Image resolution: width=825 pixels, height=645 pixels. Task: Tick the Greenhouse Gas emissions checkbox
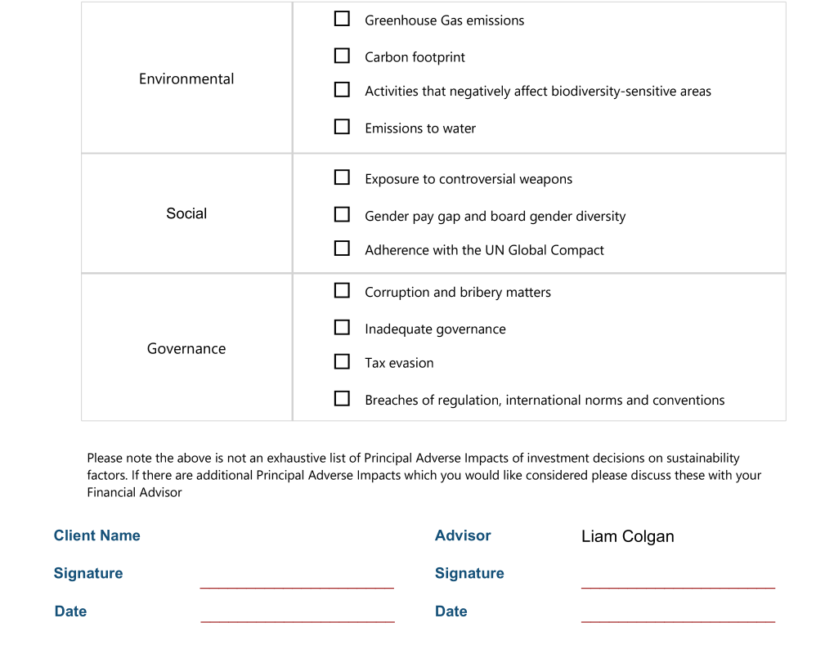coord(342,19)
